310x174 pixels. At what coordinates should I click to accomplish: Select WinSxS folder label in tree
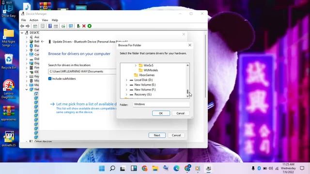pos(148,65)
